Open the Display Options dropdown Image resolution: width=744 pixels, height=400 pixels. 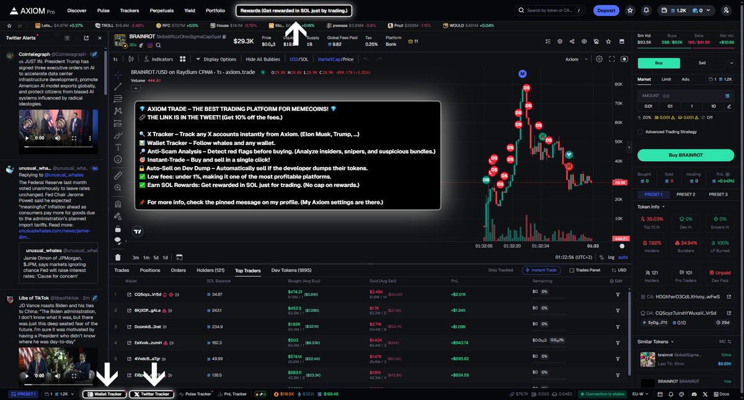216,59
